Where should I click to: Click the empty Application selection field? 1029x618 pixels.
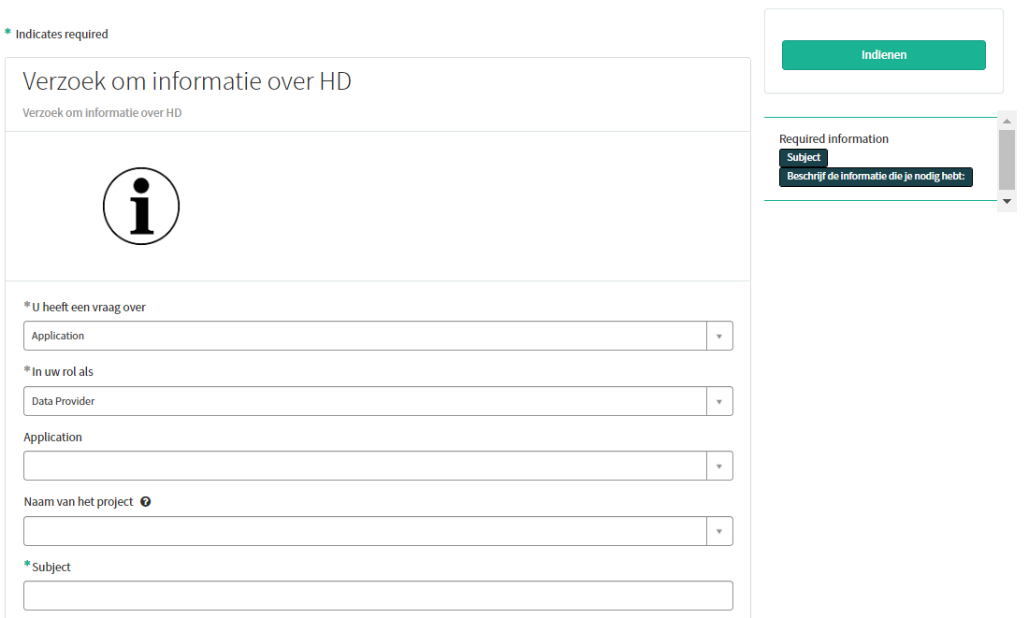(x=365, y=466)
